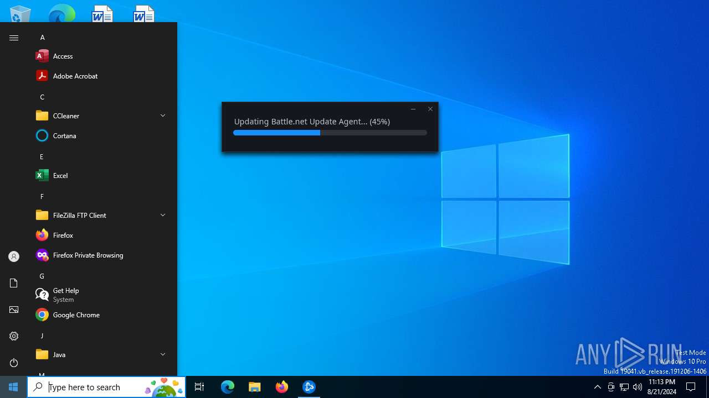
Task: Show hidden system tray icons
Action: [597, 387]
